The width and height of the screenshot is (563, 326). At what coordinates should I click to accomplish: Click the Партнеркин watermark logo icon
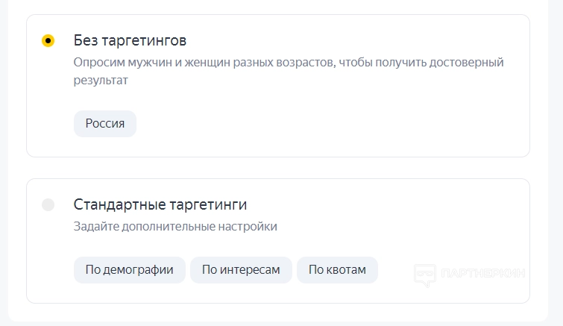pyautogui.click(x=425, y=274)
